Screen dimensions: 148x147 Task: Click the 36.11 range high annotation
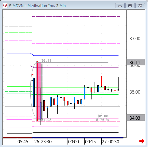click(x=46, y=60)
